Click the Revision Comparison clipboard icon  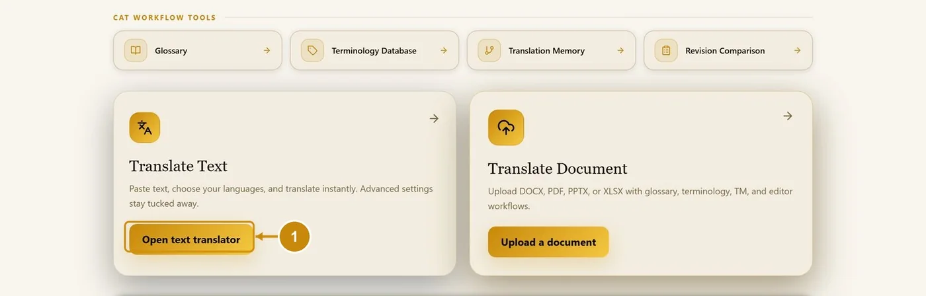(666, 50)
